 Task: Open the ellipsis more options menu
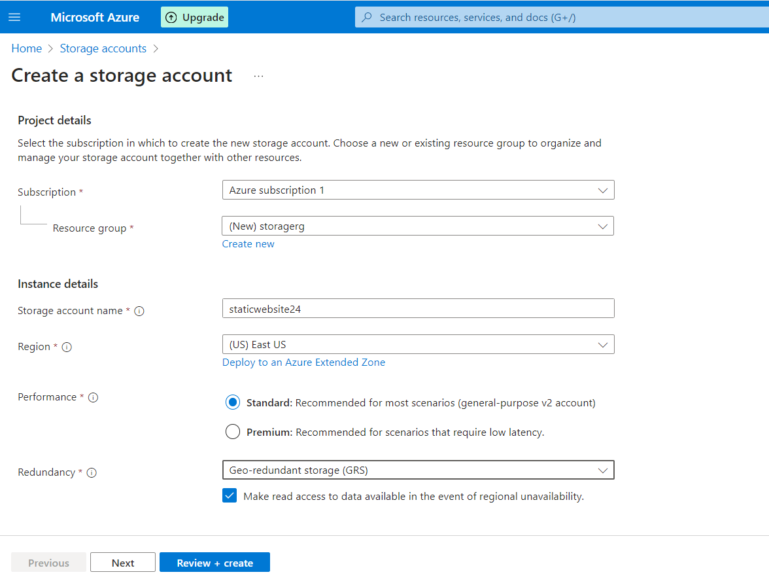[x=258, y=76]
